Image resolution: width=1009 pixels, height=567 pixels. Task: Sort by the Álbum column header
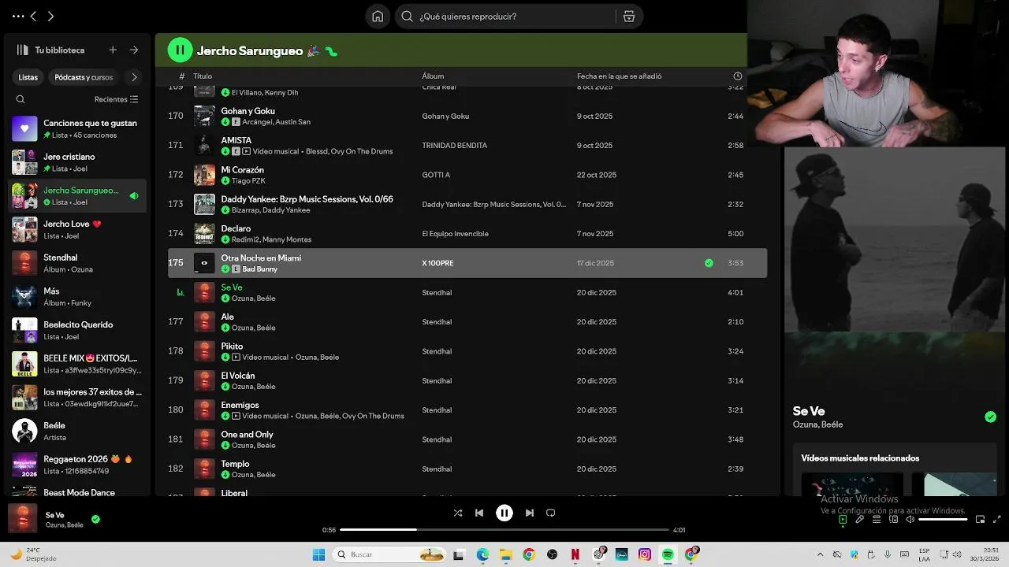433,76
